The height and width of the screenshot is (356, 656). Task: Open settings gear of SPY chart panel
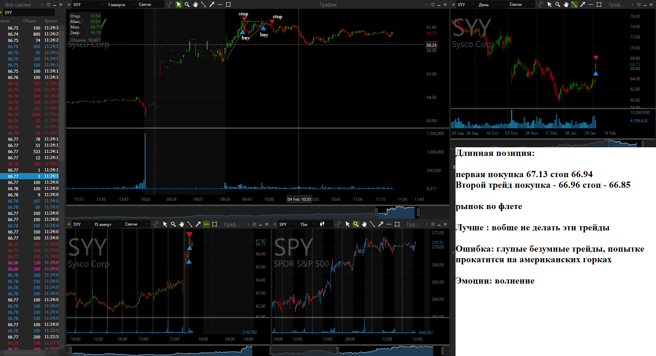click(x=433, y=224)
